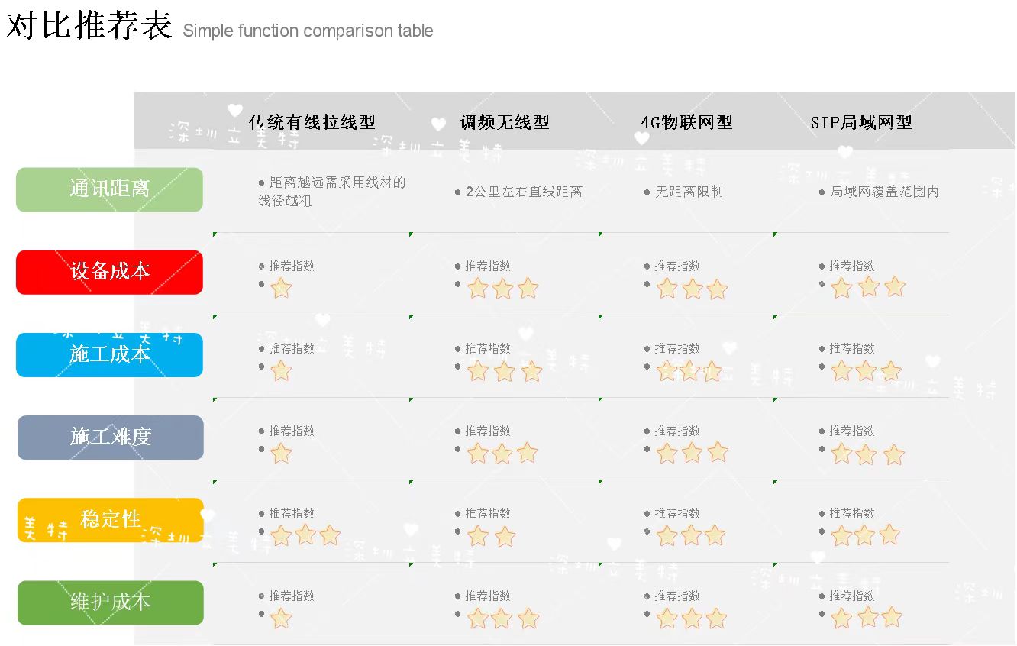
Task: Click the single star for 维护成本 under 传统有线拉线型
Action: [x=281, y=618]
